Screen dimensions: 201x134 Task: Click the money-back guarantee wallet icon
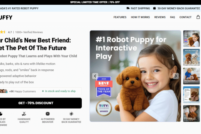(x=154, y=8)
